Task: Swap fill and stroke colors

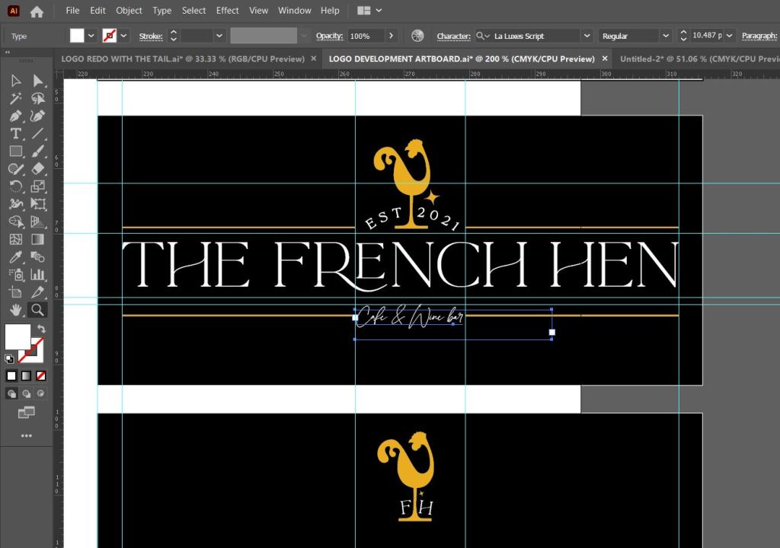Action: 41,329
